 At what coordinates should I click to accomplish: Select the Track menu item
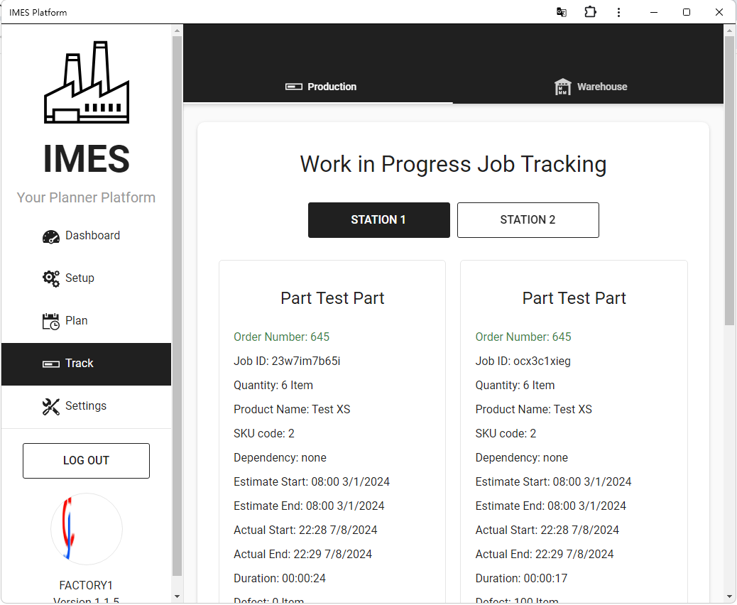pyautogui.click(x=86, y=364)
